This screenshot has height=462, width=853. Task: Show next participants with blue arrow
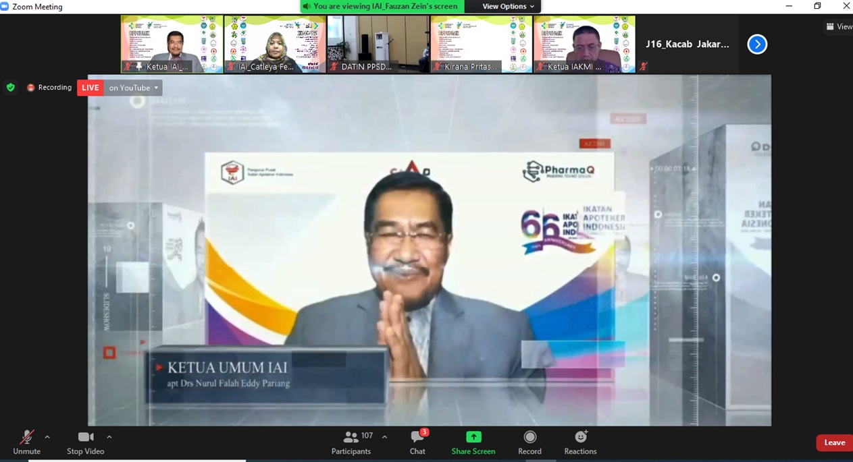pyautogui.click(x=757, y=44)
